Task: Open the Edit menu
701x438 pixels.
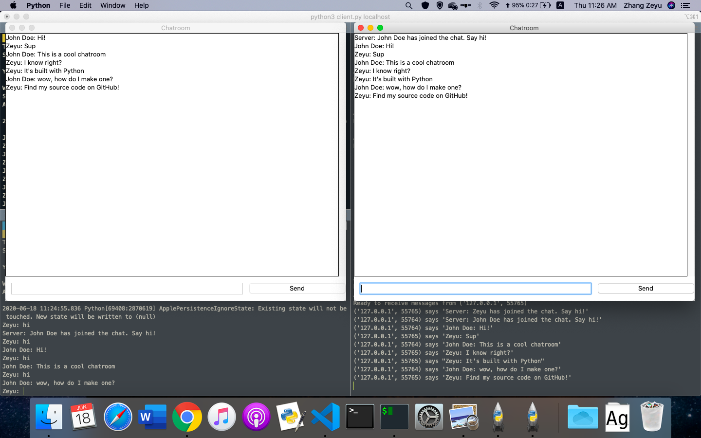Action: tap(85, 5)
